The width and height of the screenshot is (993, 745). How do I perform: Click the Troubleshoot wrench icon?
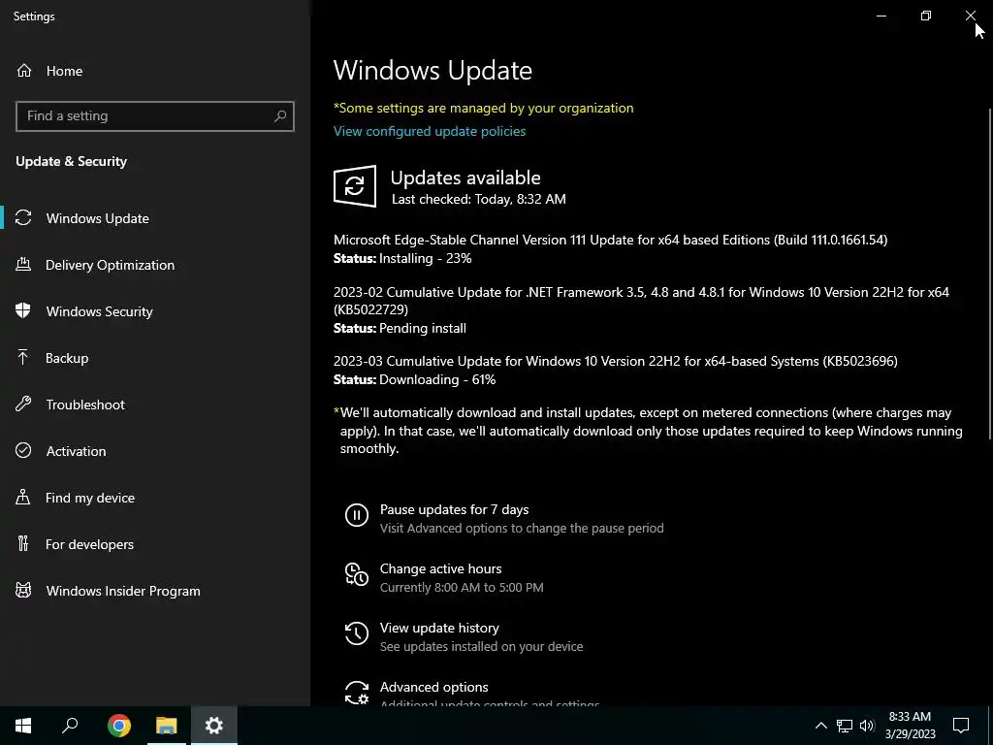tap(23, 405)
